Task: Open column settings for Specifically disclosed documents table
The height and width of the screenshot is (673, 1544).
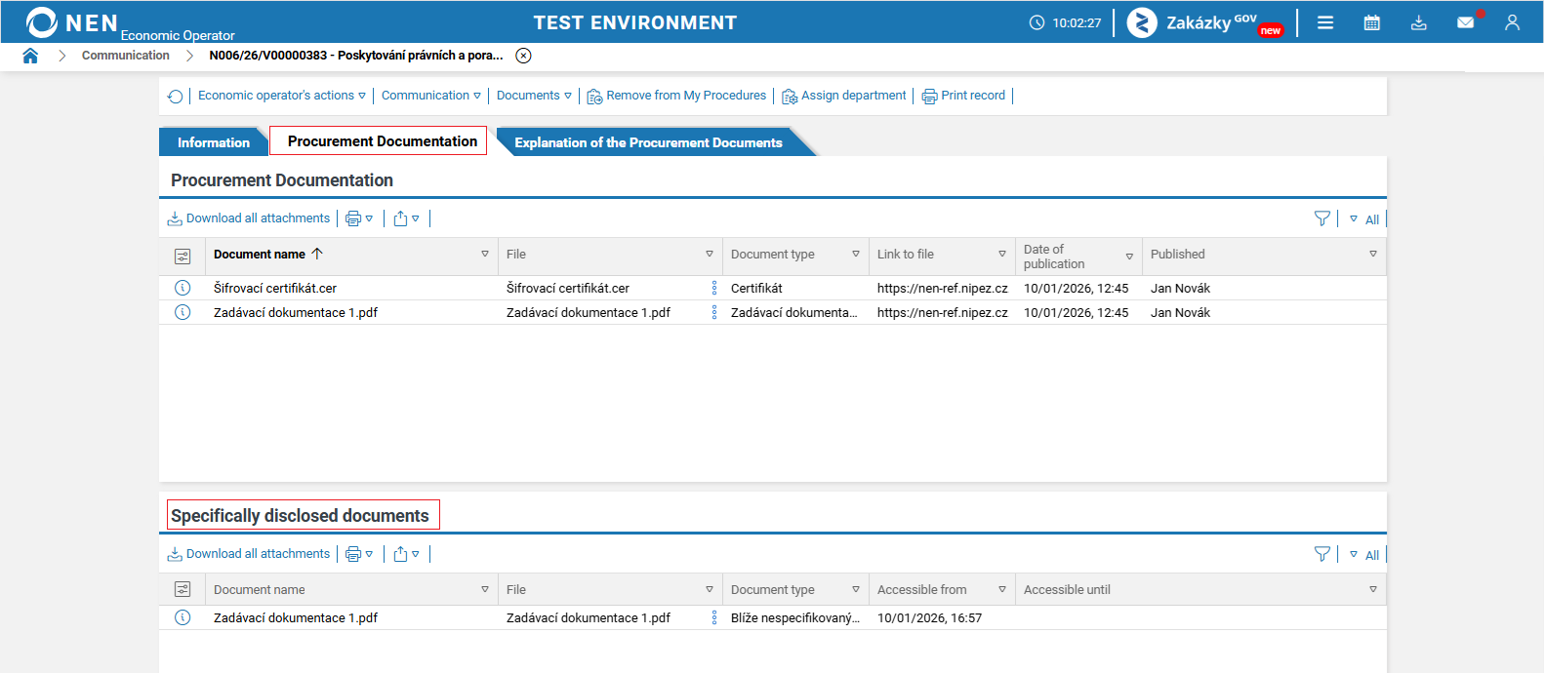Action: [183, 589]
